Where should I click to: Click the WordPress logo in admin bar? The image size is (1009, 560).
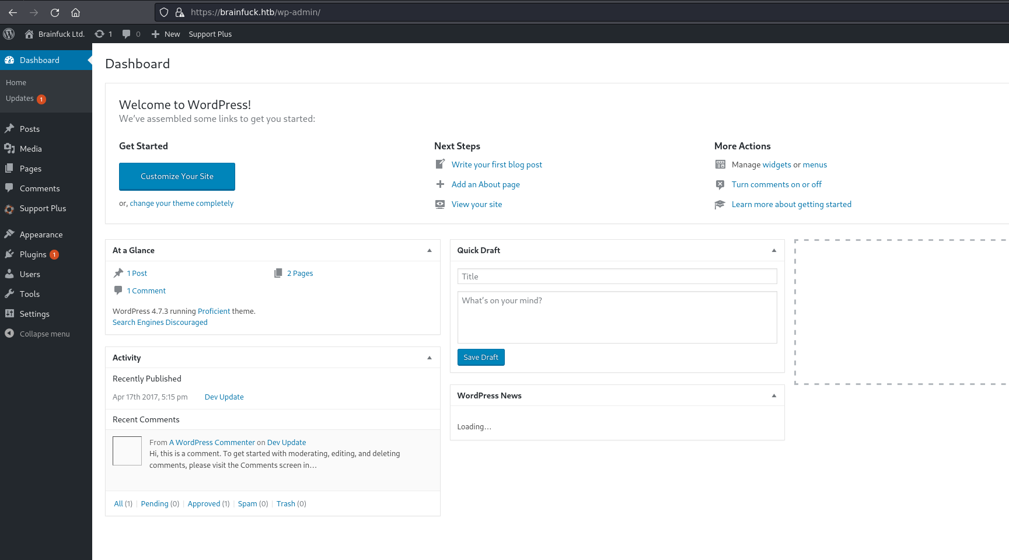(9, 34)
